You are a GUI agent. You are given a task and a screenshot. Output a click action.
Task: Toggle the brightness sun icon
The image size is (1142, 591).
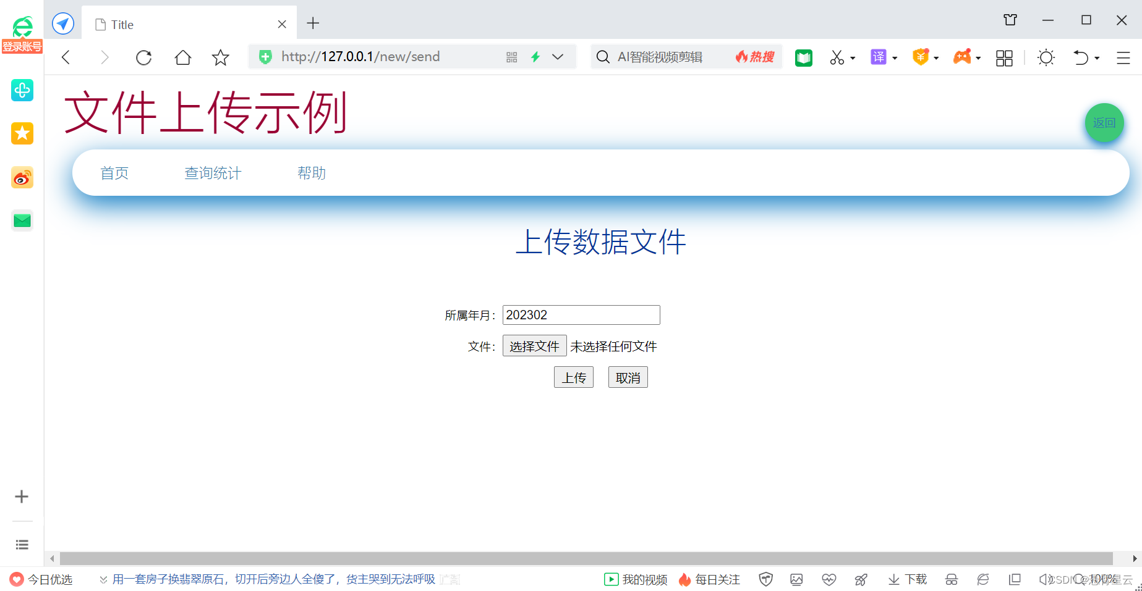(1046, 57)
